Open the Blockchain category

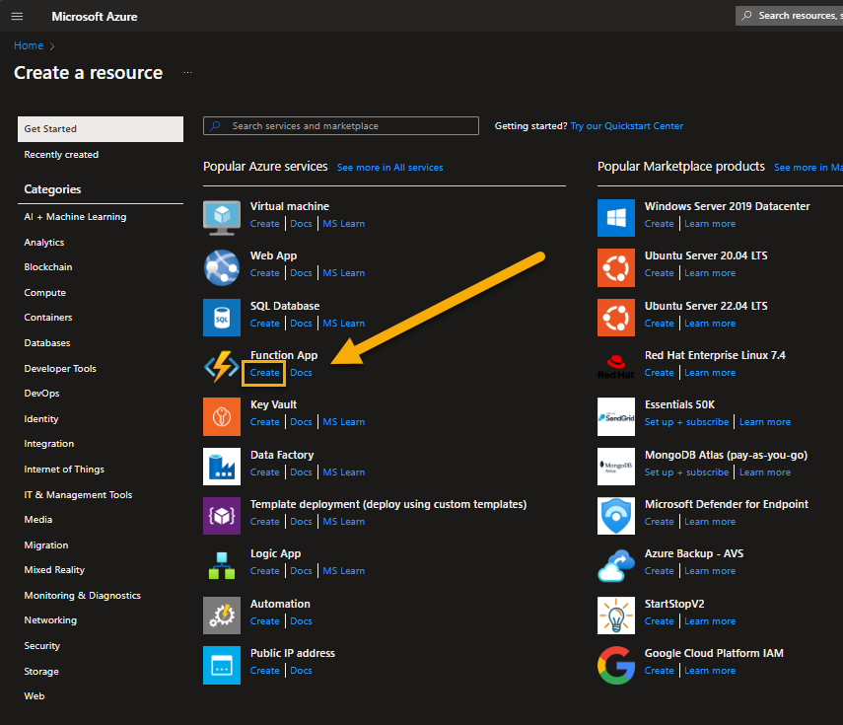(x=48, y=267)
